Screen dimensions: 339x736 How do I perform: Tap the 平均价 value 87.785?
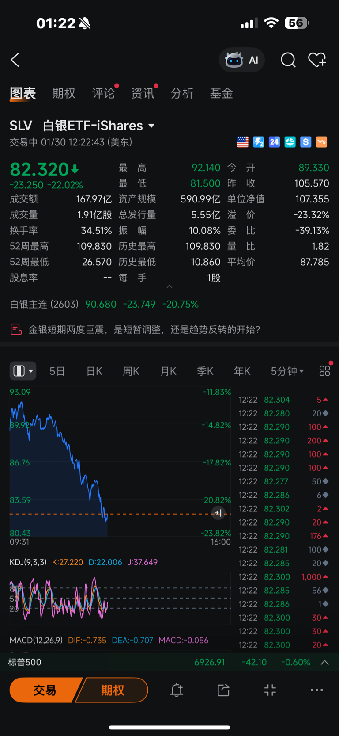coord(315,262)
